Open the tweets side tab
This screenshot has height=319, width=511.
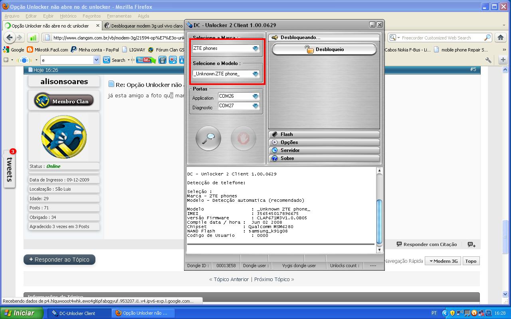[x=10, y=169]
